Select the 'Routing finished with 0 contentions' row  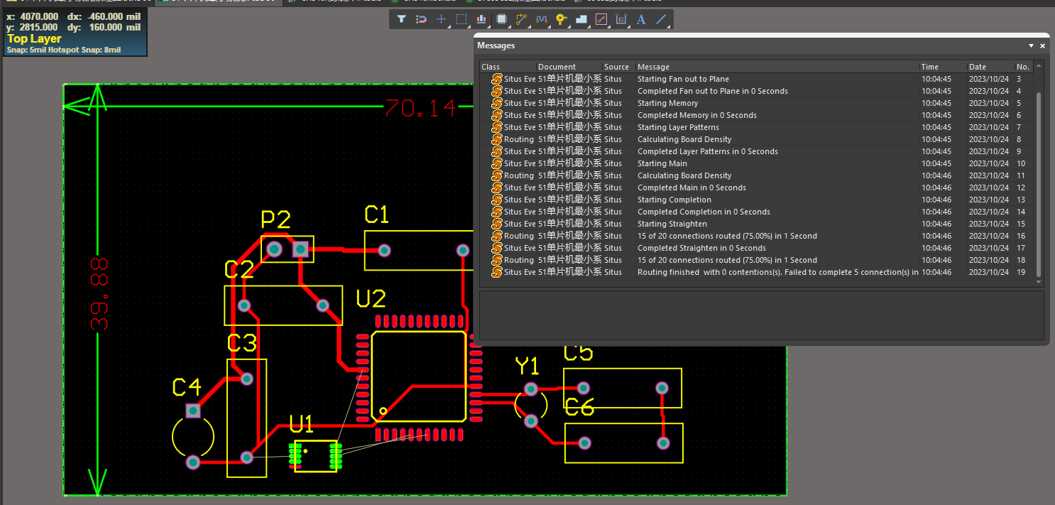[757, 272]
